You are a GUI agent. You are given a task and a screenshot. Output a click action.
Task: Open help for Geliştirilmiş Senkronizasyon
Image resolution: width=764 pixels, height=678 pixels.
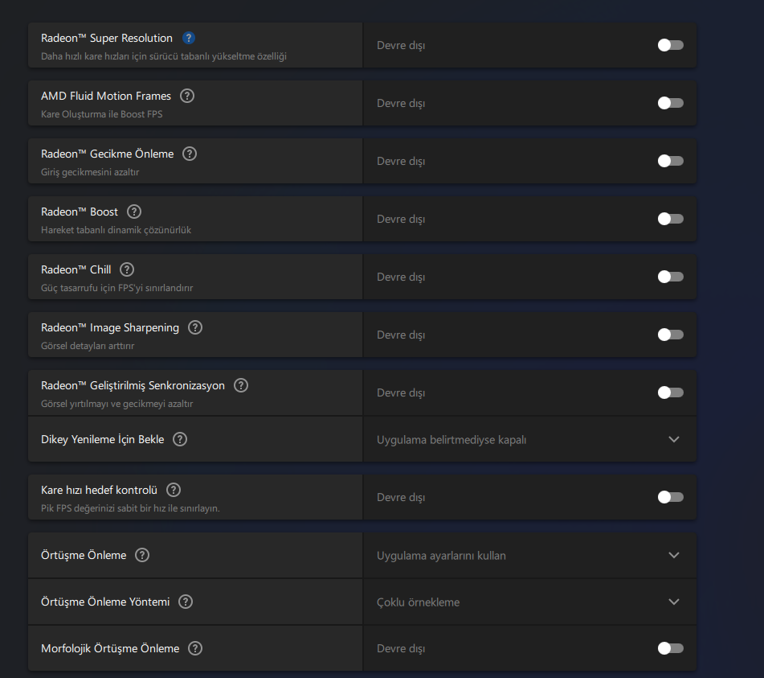pos(241,386)
